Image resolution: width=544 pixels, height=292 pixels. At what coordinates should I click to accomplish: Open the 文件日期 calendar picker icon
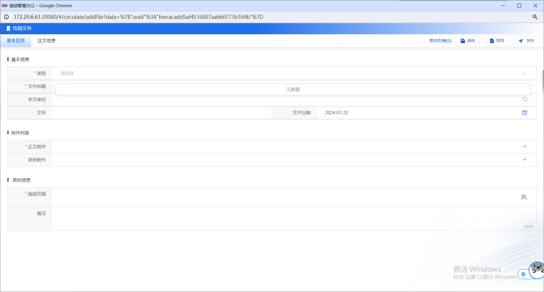coord(525,113)
